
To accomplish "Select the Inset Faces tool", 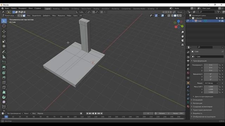I will point(4,73).
